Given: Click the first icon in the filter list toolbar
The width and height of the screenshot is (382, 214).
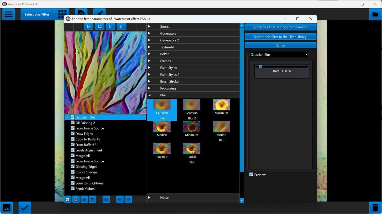Looking at the screenshot, I should point(67,199).
